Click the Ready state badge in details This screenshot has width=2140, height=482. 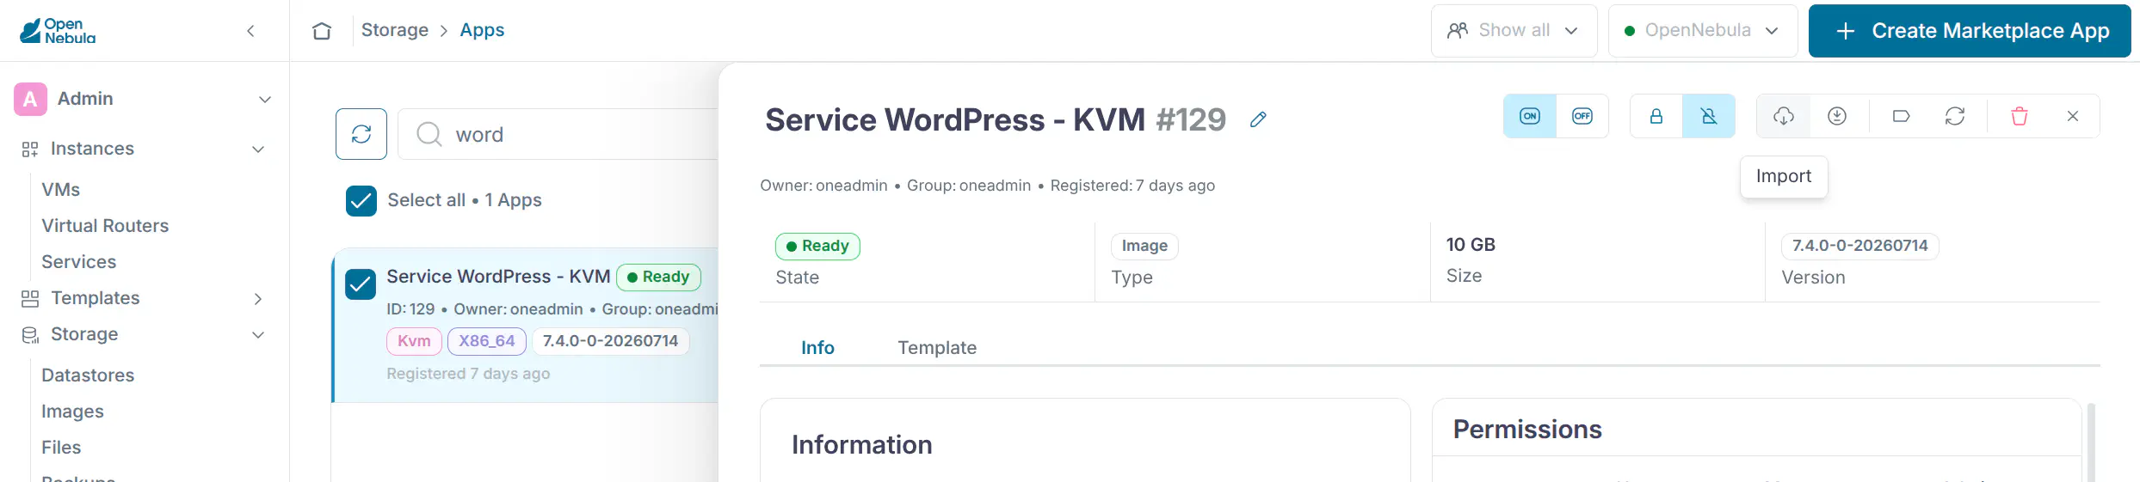(817, 246)
